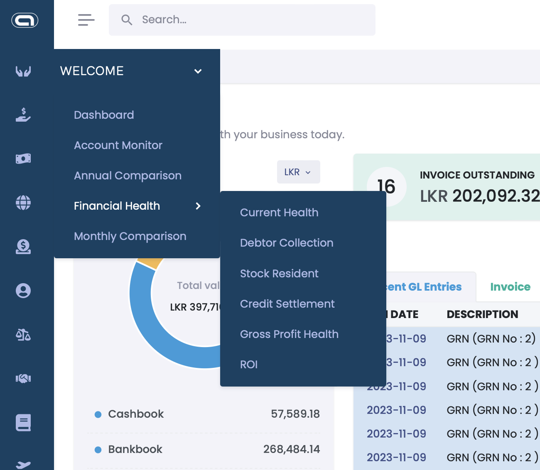Open Gross Profit Health menu entry
This screenshot has height=470, width=540.
(289, 334)
